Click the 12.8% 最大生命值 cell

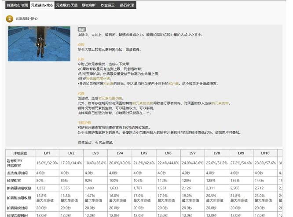tap(47, 198)
